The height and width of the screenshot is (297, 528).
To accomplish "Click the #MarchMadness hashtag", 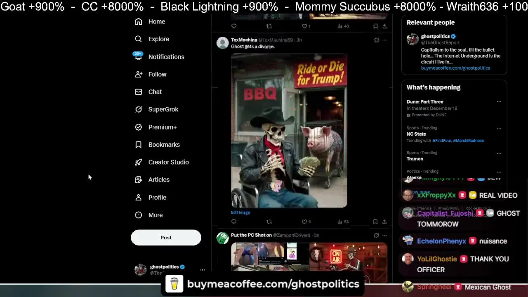I will 468,141.
